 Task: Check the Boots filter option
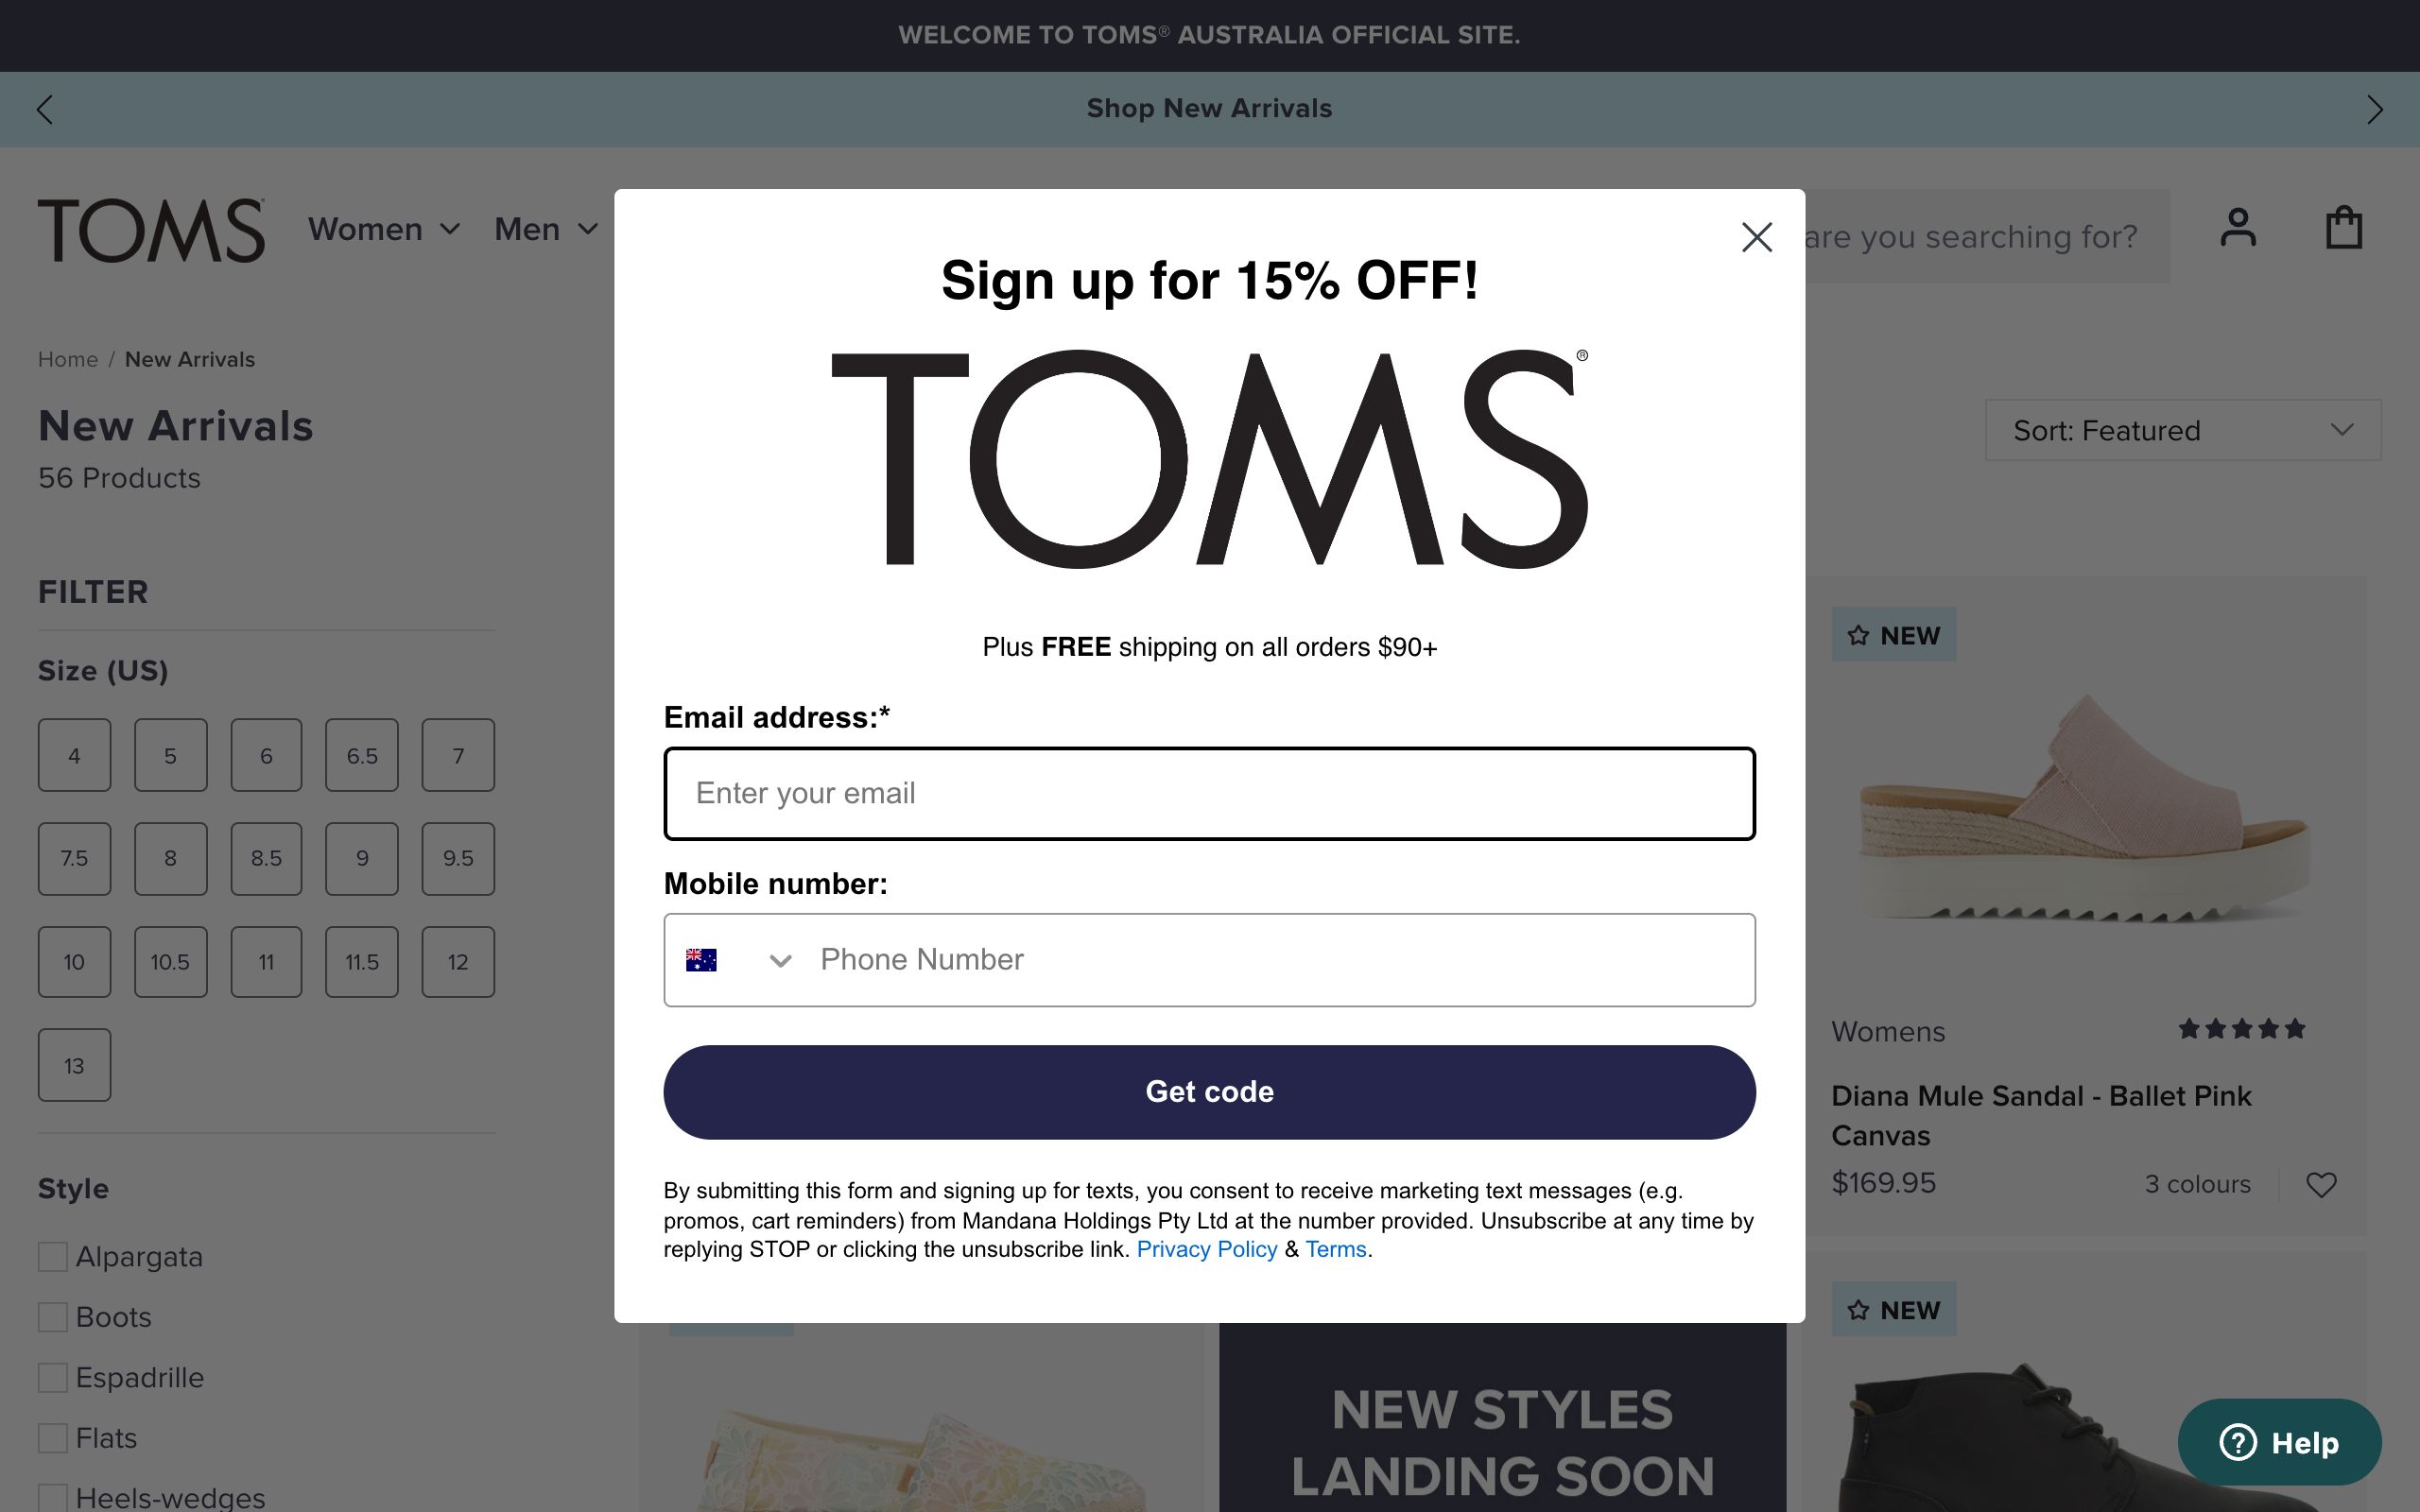coord(52,1317)
